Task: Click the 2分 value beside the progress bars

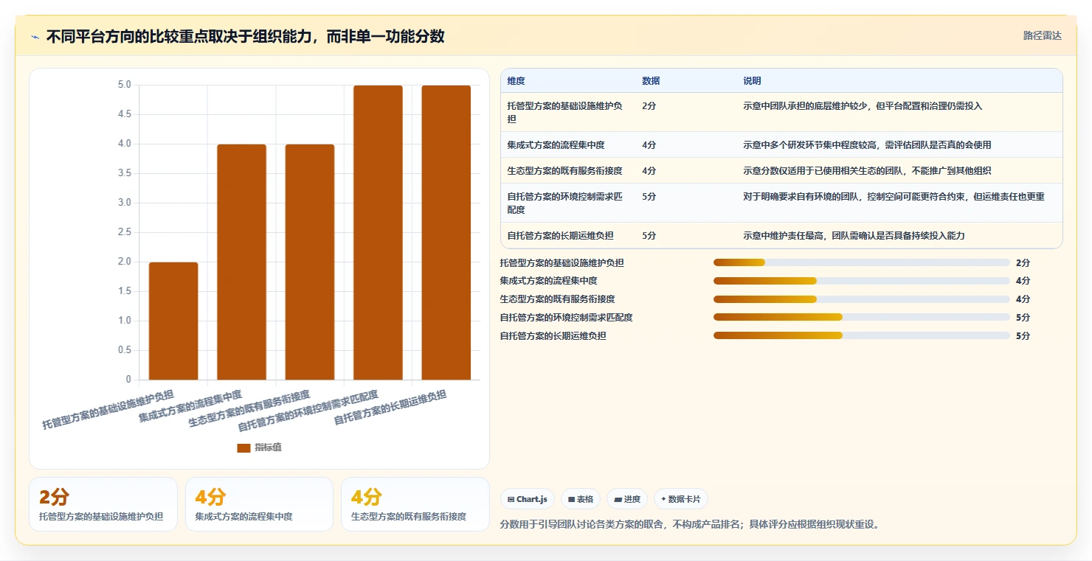Action: coord(1023,262)
